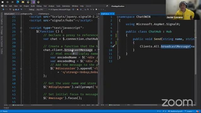This screenshot has height=113, width=201.
Task: Open File Explorer from the taskbar
Action: tap(23, 2)
